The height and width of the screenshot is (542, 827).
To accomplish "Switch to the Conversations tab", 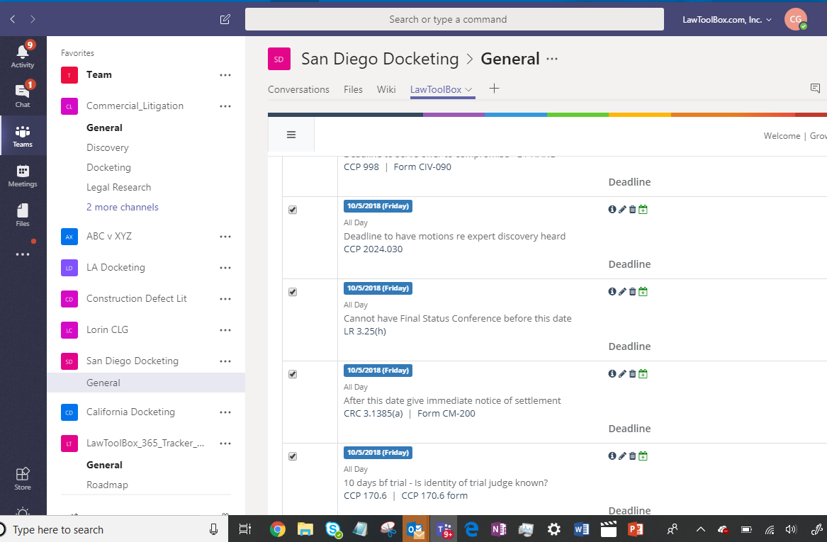I will pos(298,89).
